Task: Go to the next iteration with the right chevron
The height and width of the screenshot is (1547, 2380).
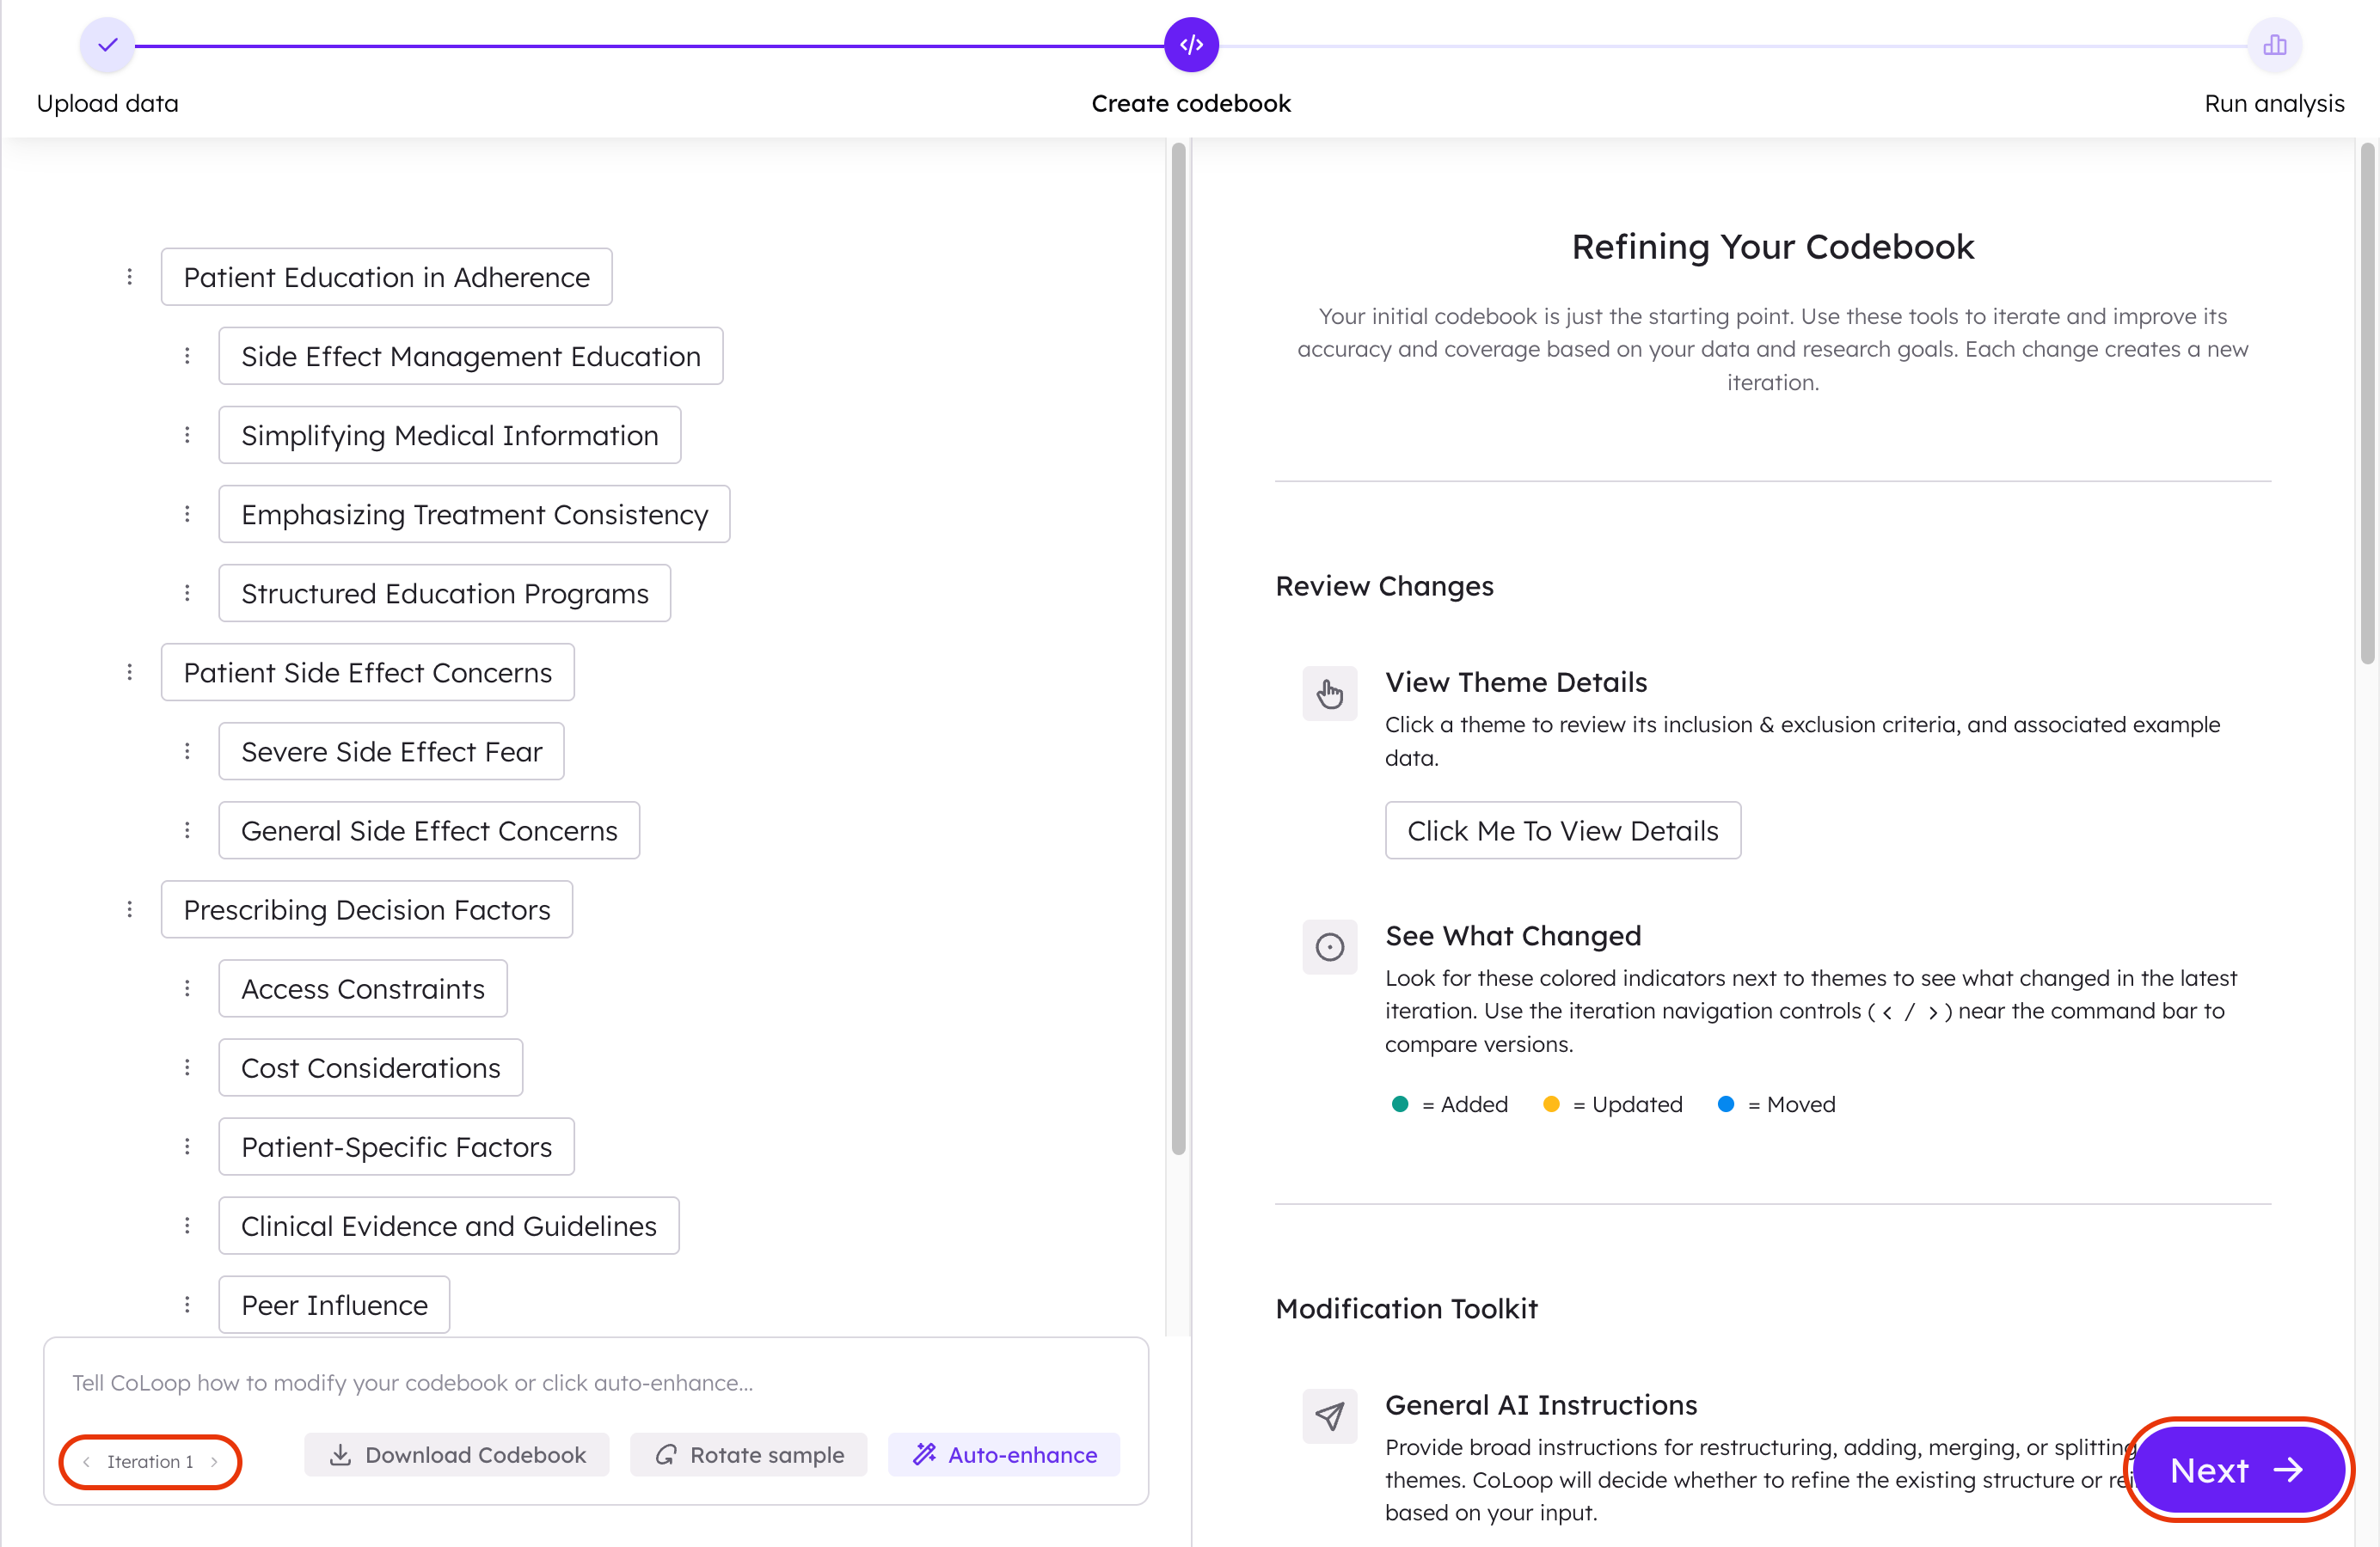Action: click(214, 1462)
